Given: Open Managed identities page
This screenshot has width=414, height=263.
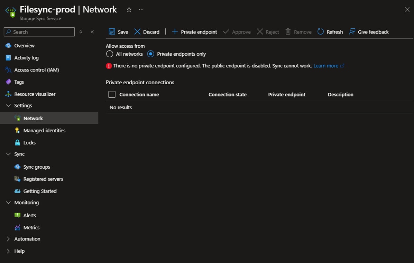Looking at the screenshot, I should [x=44, y=130].
